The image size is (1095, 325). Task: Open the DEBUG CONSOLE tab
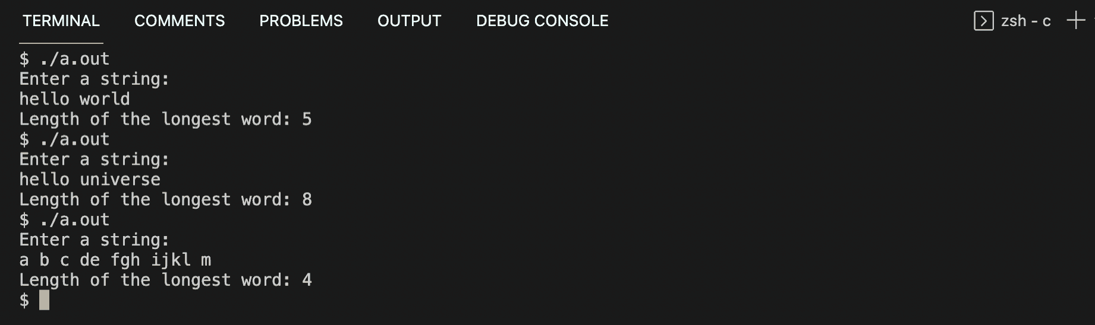542,21
